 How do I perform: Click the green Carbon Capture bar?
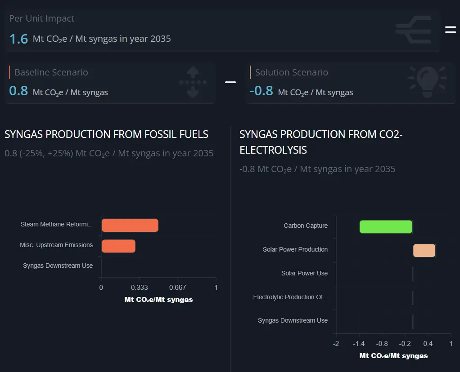pyautogui.click(x=386, y=226)
